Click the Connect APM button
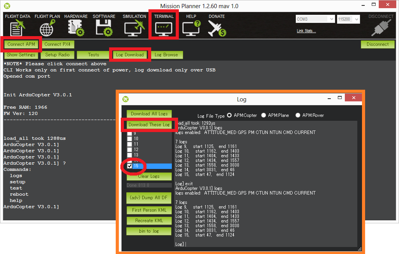The image size is (399, 254). pyautogui.click(x=21, y=44)
